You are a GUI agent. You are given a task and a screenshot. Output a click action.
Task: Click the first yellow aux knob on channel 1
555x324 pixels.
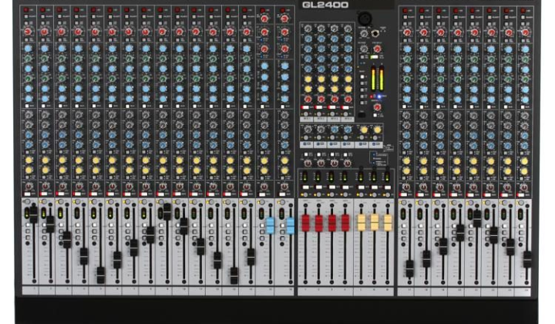[29, 160]
